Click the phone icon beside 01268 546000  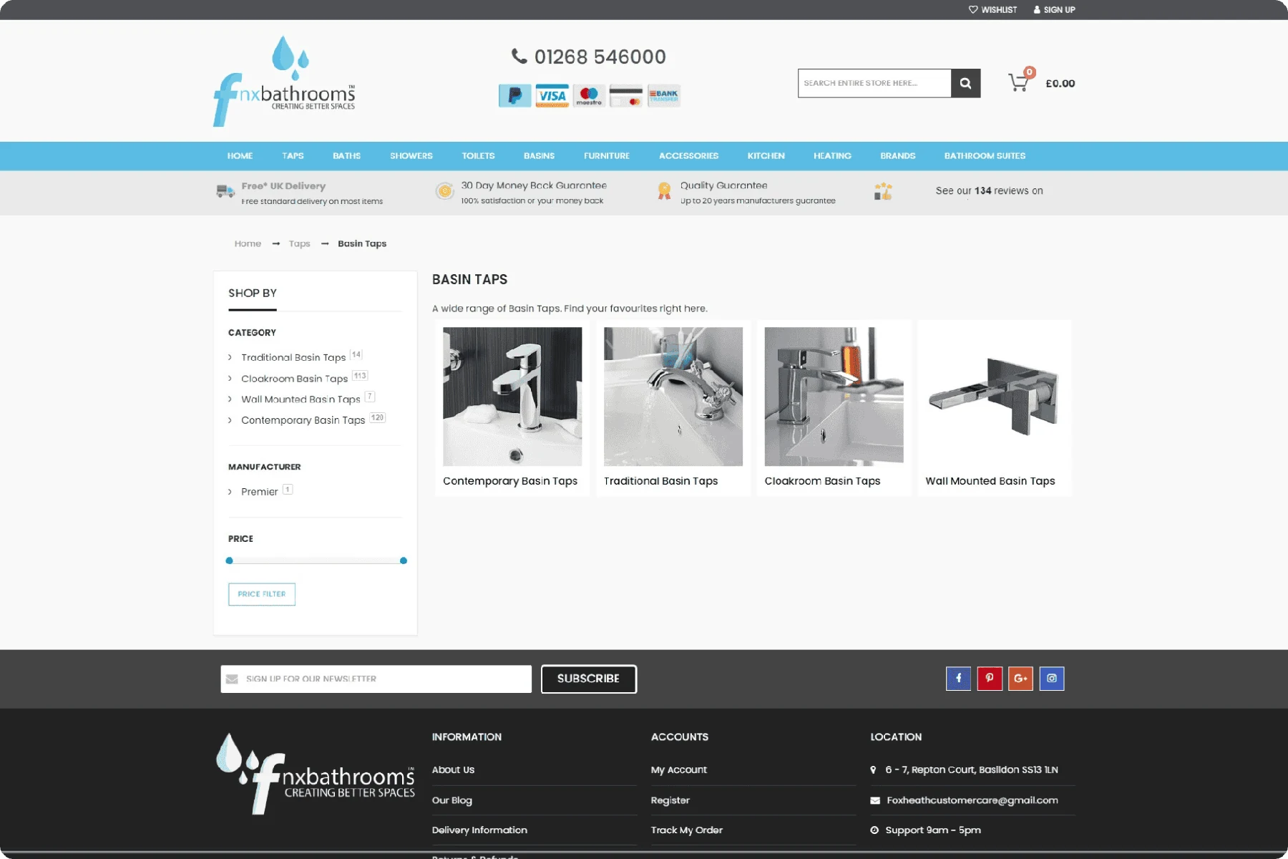pyautogui.click(x=519, y=56)
